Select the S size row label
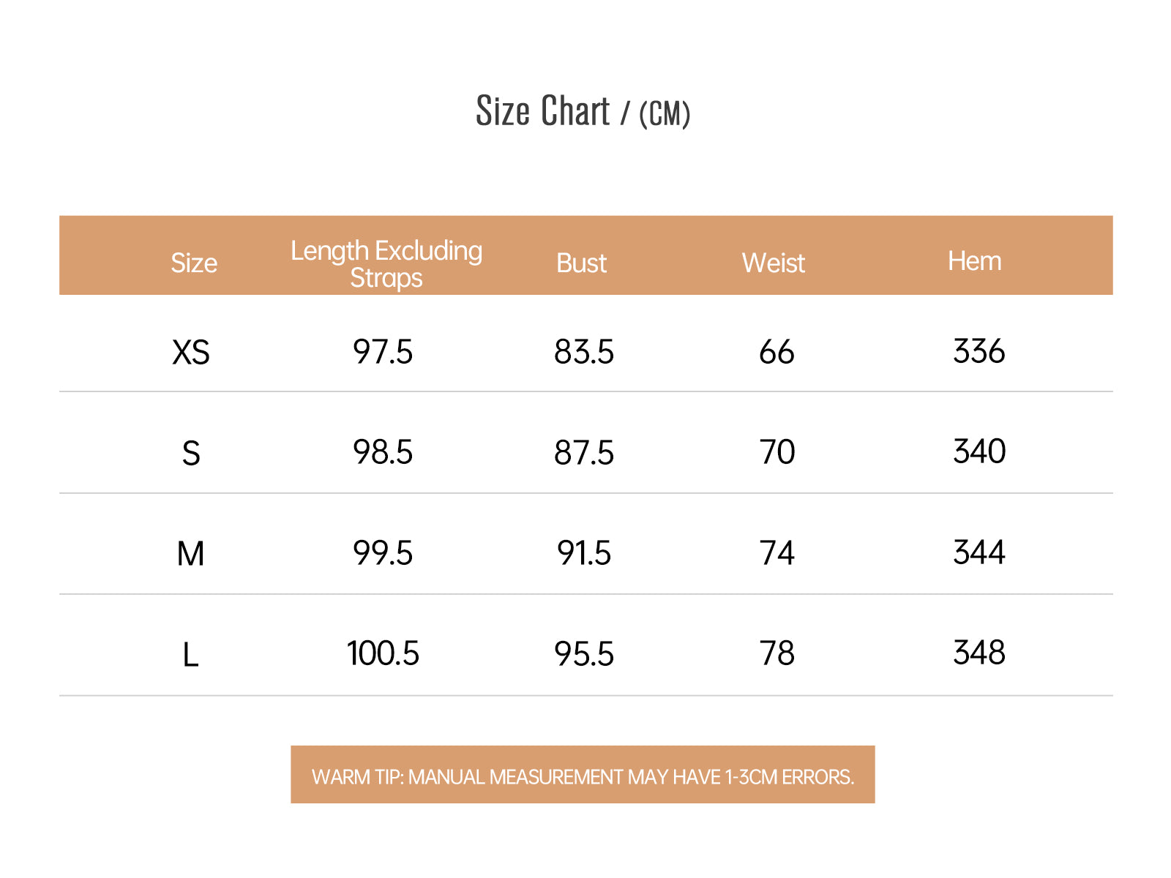The height and width of the screenshot is (878, 1171). pyautogui.click(x=191, y=454)
